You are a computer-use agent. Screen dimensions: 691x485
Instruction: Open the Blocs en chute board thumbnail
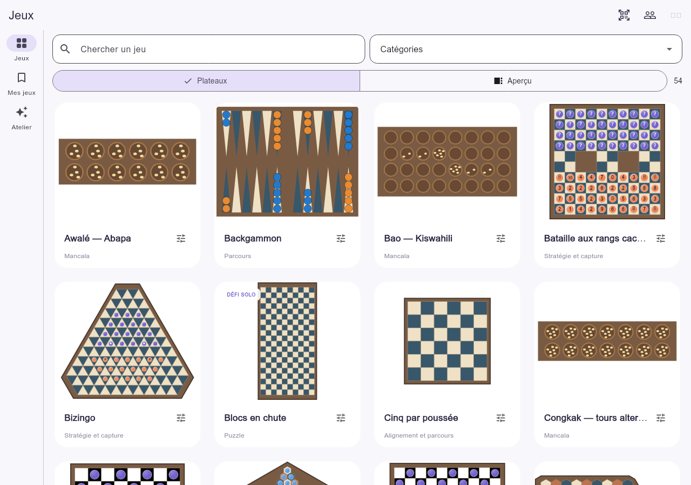click(x=287, y=341)
